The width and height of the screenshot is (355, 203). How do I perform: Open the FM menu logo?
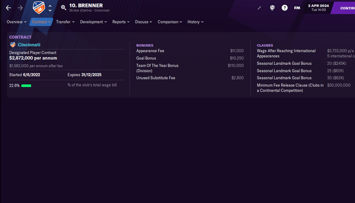297,8
